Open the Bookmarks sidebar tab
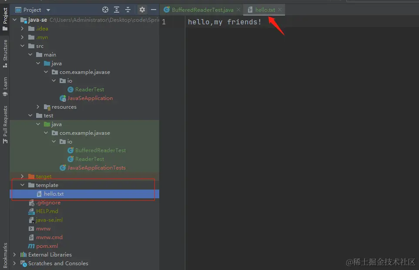 [x=5, y=255]
